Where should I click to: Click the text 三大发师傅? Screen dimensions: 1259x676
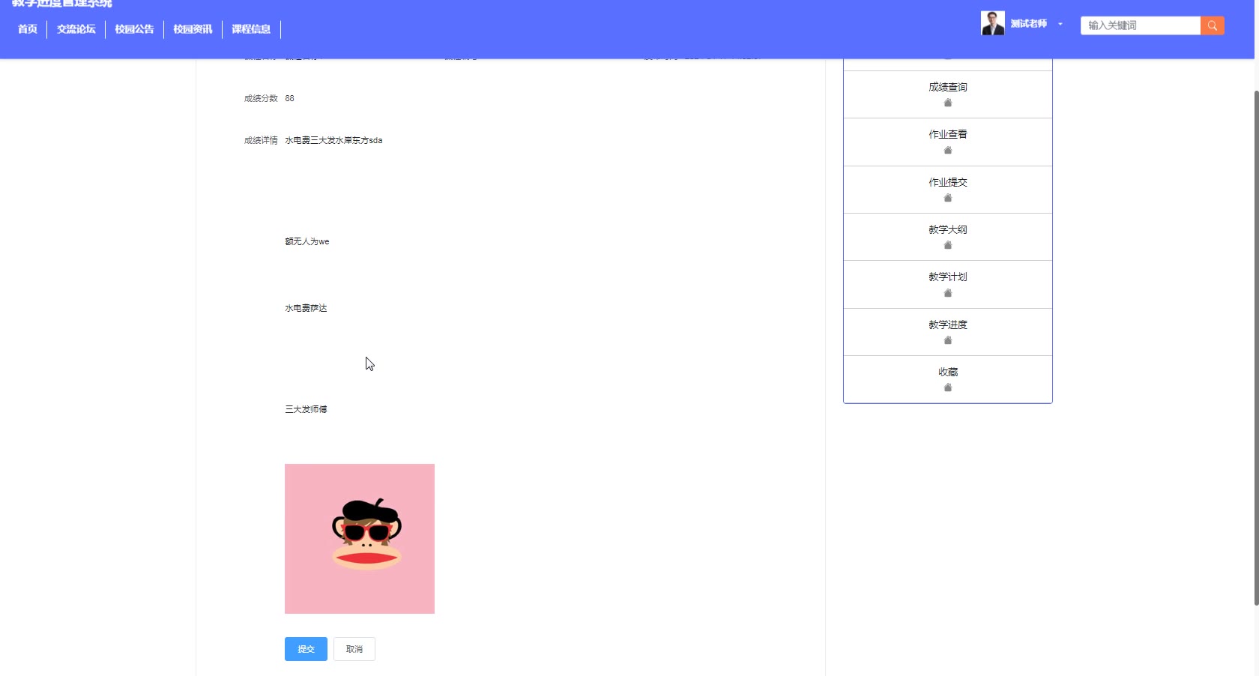point(306,409)
